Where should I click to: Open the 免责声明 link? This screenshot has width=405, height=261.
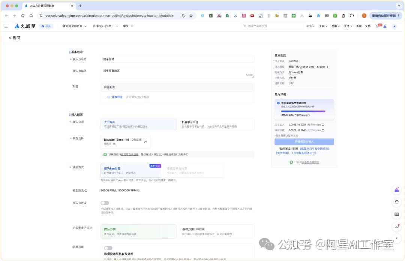(283, 153)
